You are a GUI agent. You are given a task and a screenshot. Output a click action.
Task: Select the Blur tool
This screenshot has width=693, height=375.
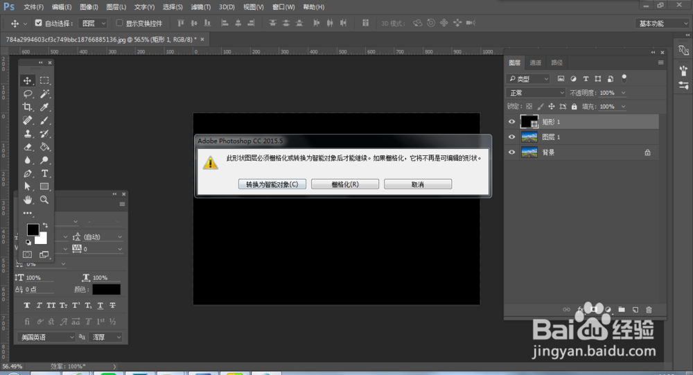(28, 160)
